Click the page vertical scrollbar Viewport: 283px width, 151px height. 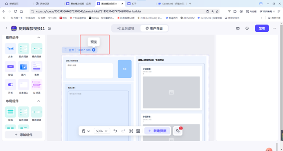tap(281, 77)
